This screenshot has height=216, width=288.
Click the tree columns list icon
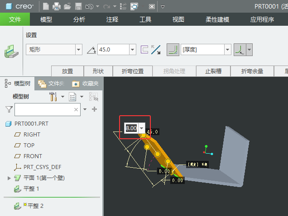[x=72, y=97]
